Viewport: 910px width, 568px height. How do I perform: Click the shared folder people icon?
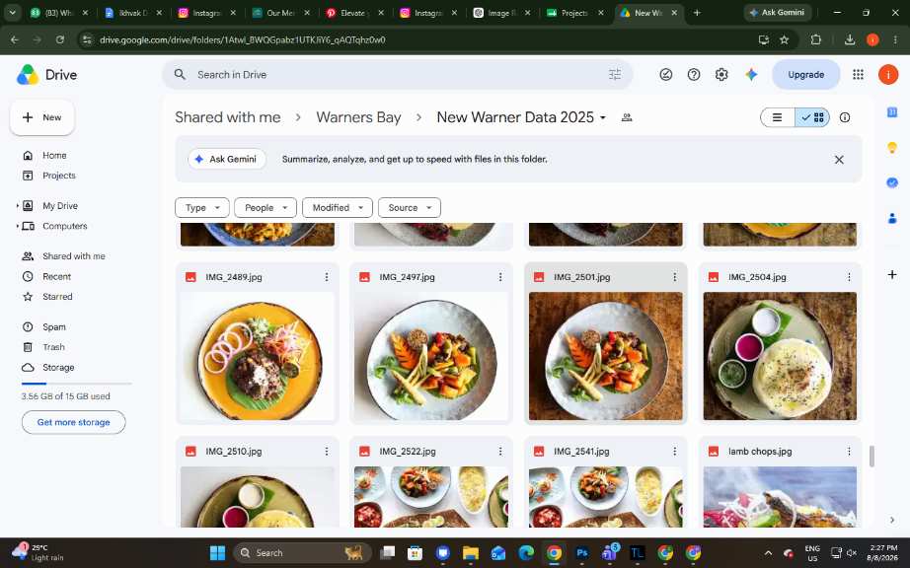click(627, 117)
